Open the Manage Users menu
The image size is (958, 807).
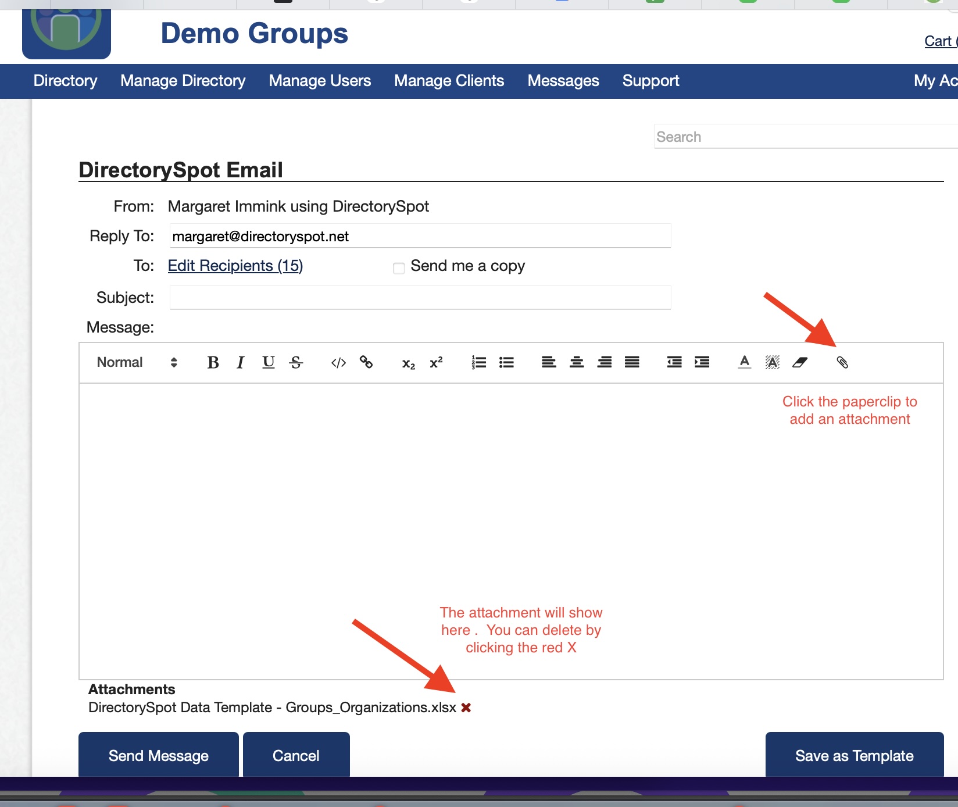click(x=320, y=81)
